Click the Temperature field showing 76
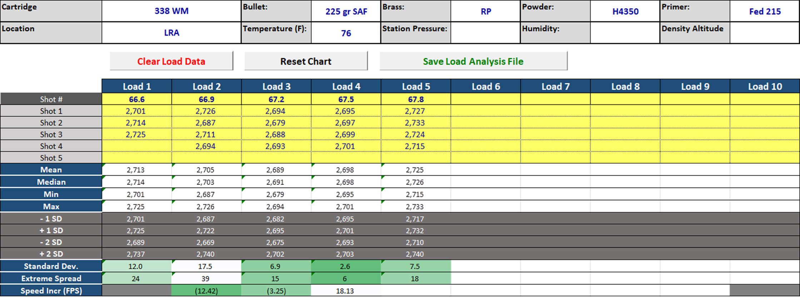This screenshot has width=800, height=308. (346, 33)
